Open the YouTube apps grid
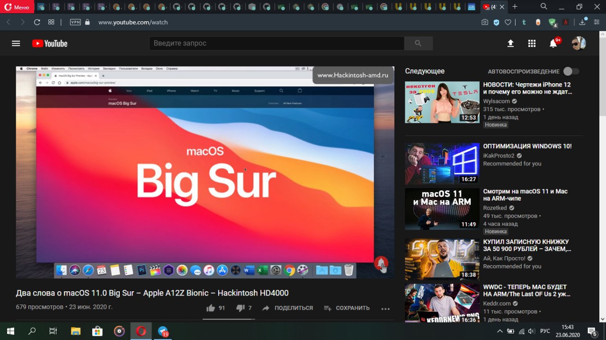The image size is (606, 340). click(x=532, y=43)
